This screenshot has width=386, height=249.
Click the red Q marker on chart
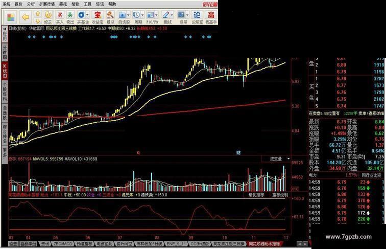coord(138,153)
